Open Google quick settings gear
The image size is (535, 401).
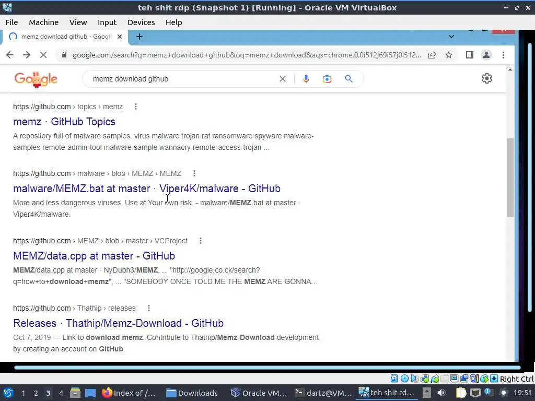[487, 78]
